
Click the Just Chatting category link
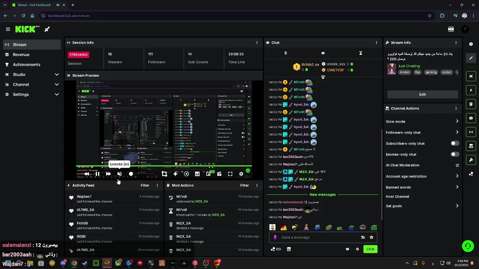click(x=409, y=66)
